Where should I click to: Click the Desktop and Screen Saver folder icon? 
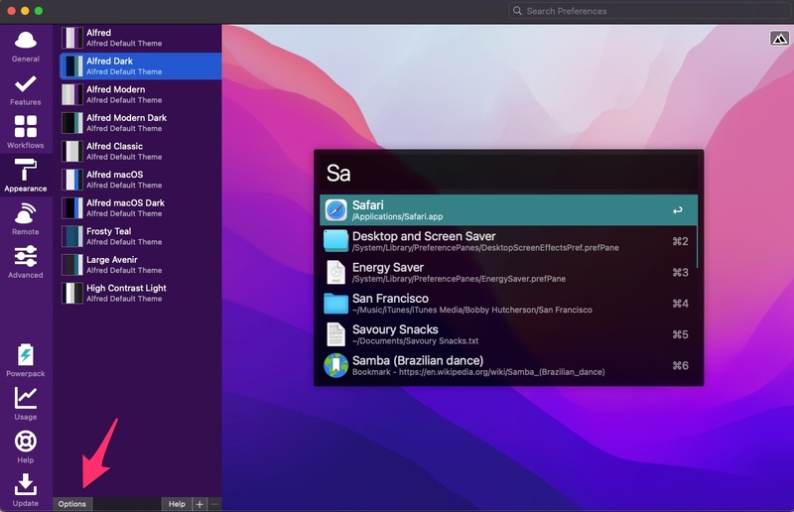pyautogui.click(x=335, y=241)
